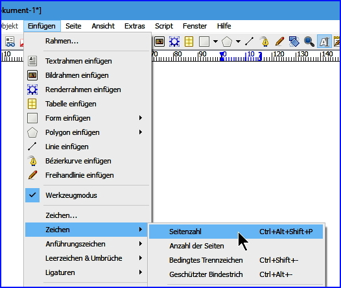Image resolution: width=341 pixels, height=288 pixels.
Task: Click the Bézierkurve einfügen pen icon
Action: (x=33, y=161)
